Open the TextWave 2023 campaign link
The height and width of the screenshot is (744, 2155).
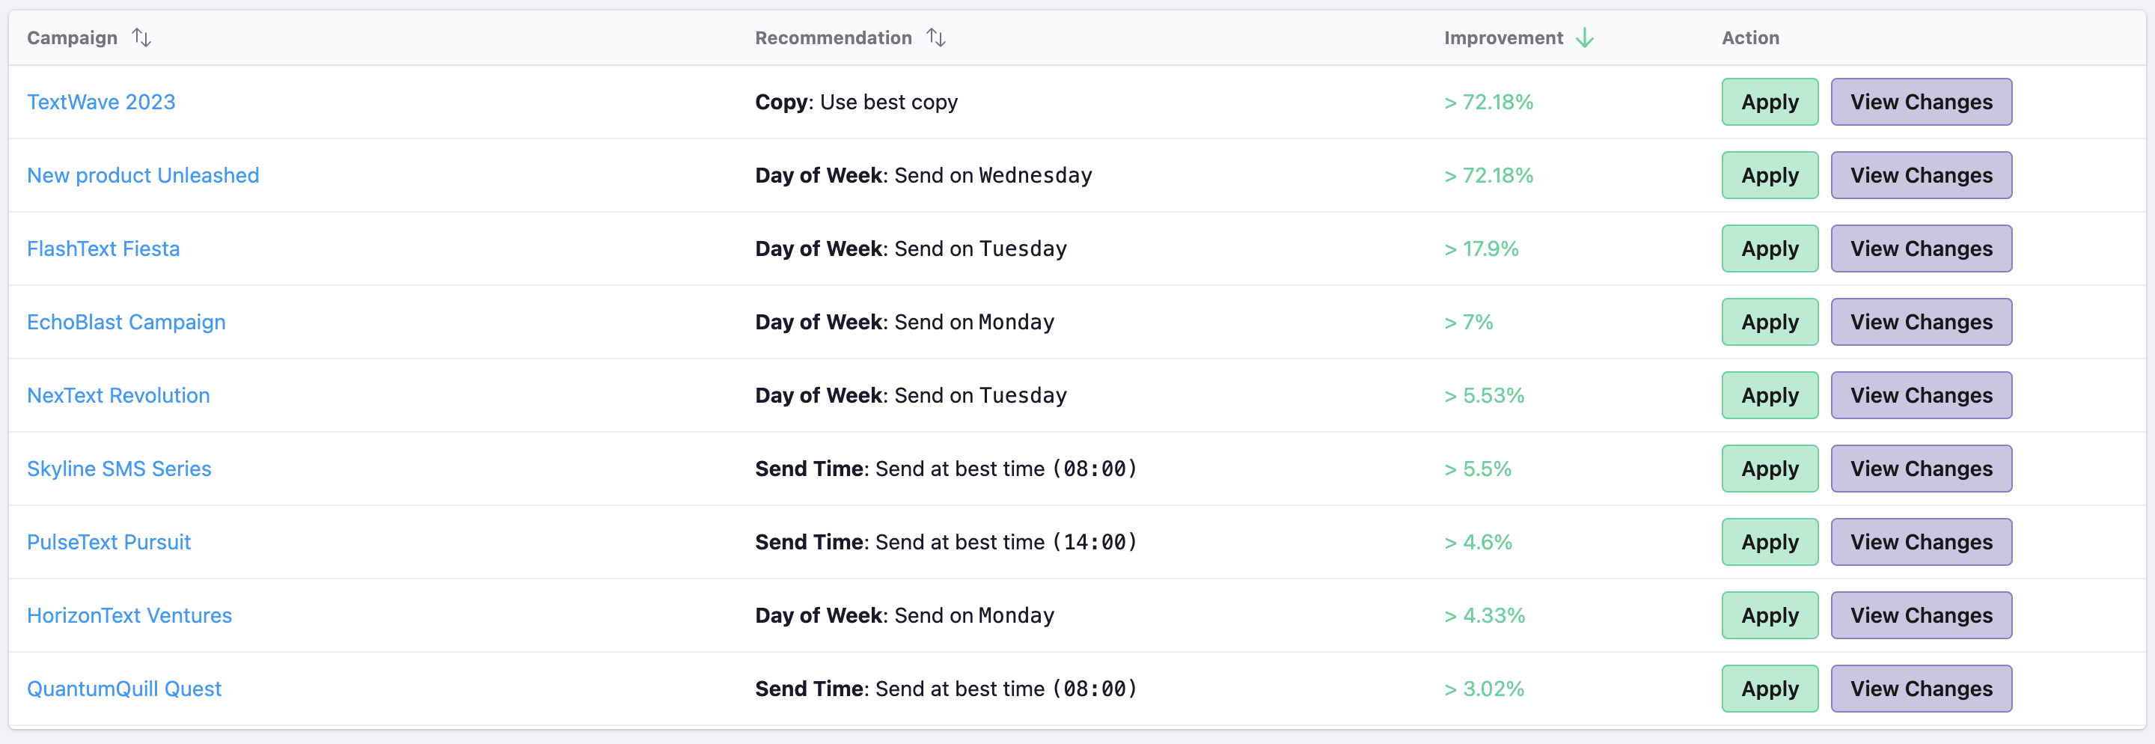101,102
